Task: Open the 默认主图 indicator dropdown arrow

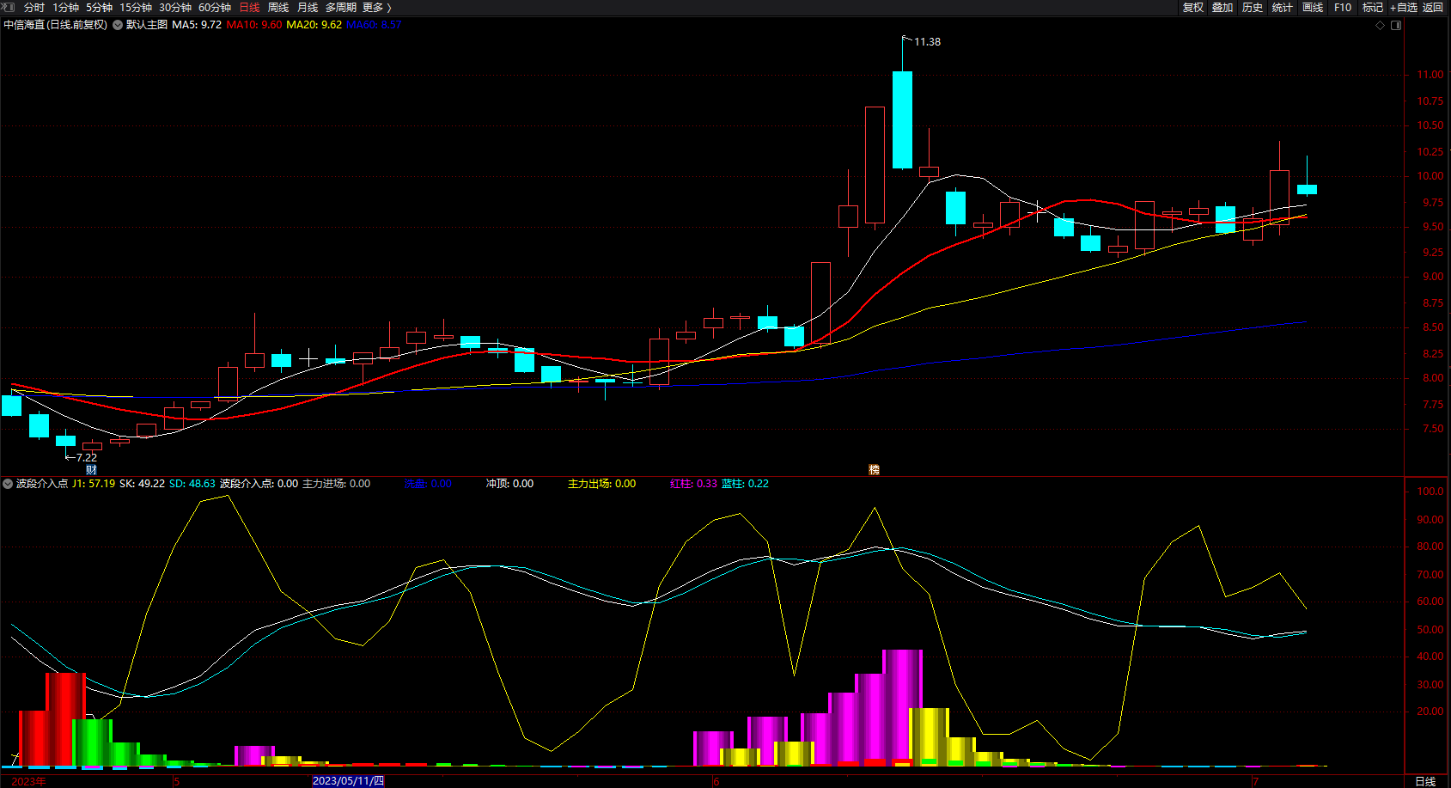Action: coord(118,25)
